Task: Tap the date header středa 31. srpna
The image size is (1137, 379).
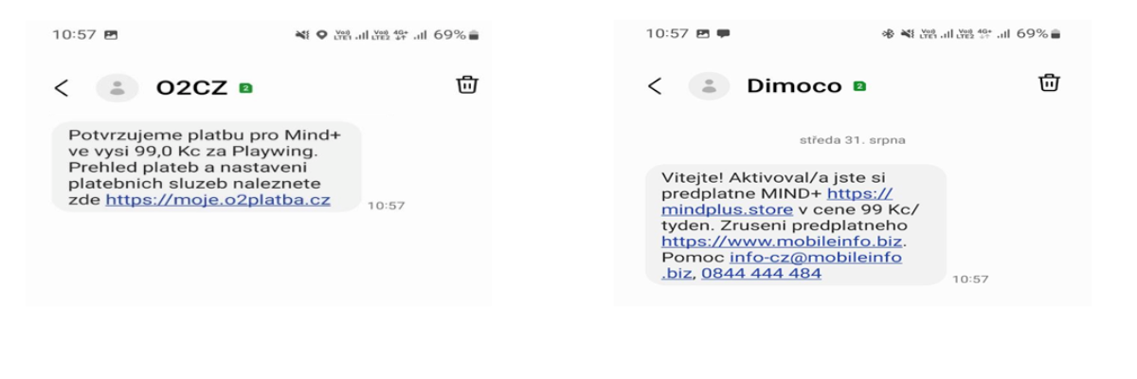Action: point(853,140)
